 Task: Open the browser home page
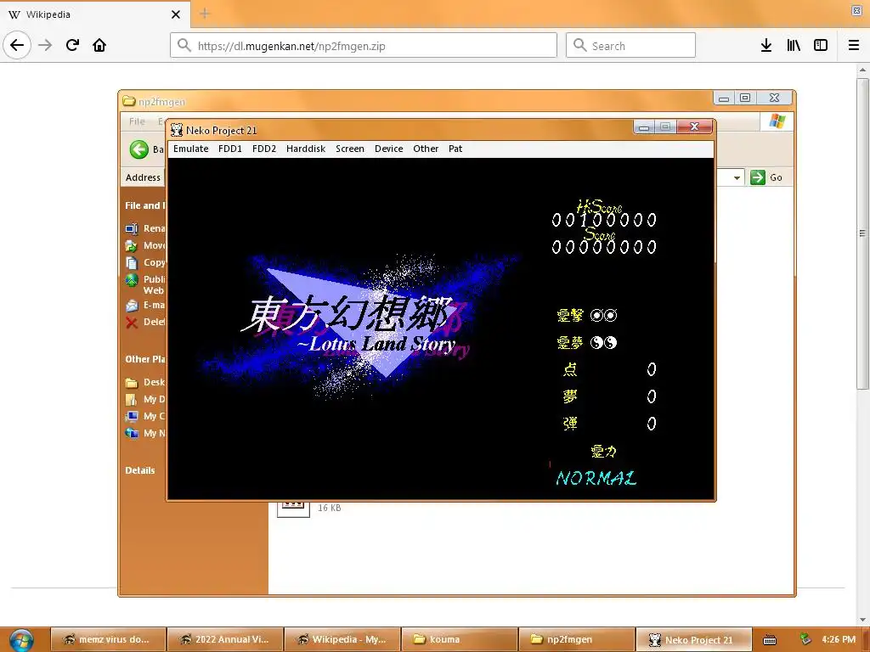coord(99,45)
